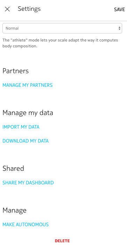Click the empty header area left of SAVE
127x245 pixels.
click(77, 9)
